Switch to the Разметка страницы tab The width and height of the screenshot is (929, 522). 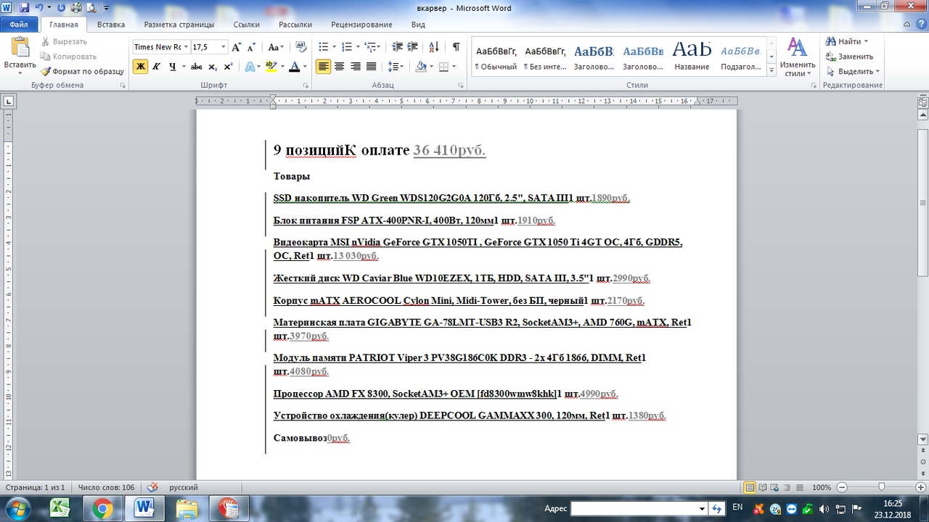[x=179, y=25]
